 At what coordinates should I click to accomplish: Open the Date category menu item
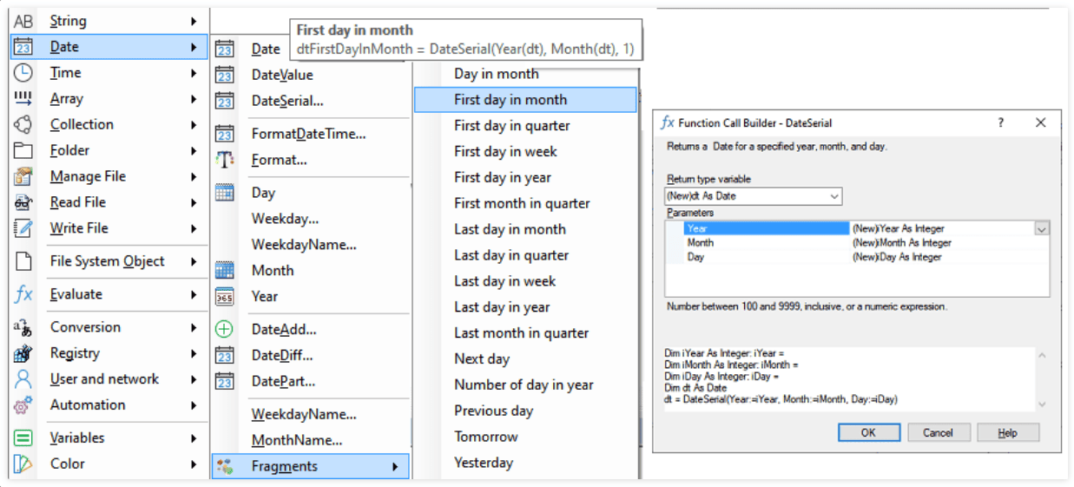(x=109, y=47)
